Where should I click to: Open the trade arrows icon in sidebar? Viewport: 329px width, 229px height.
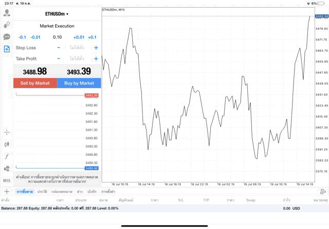pyautogui.click(x=7, y=25)
